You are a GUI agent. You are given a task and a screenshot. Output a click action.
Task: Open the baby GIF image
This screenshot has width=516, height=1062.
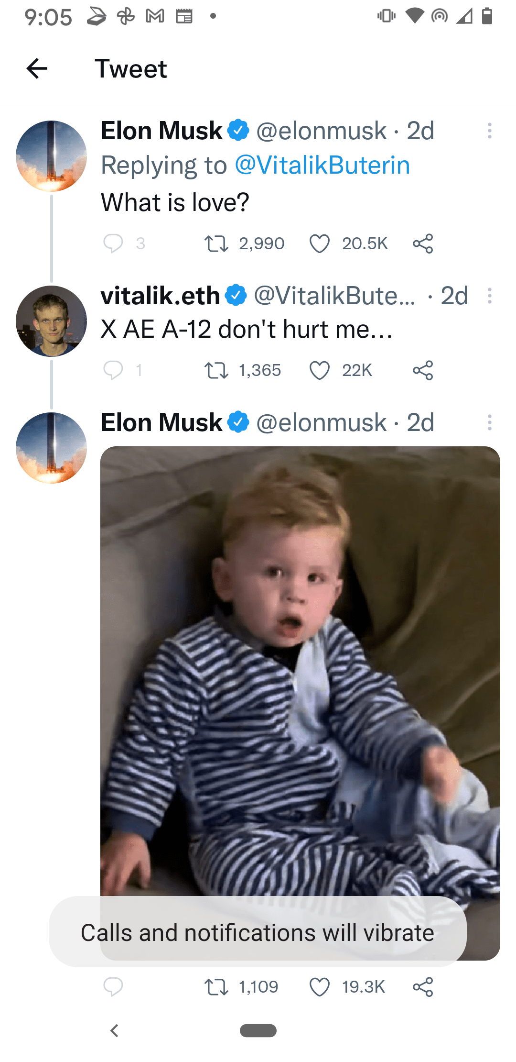coord(300,670)
